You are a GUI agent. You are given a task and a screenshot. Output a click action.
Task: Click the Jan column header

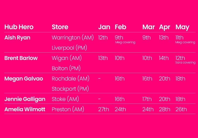[x=104, y=27]
